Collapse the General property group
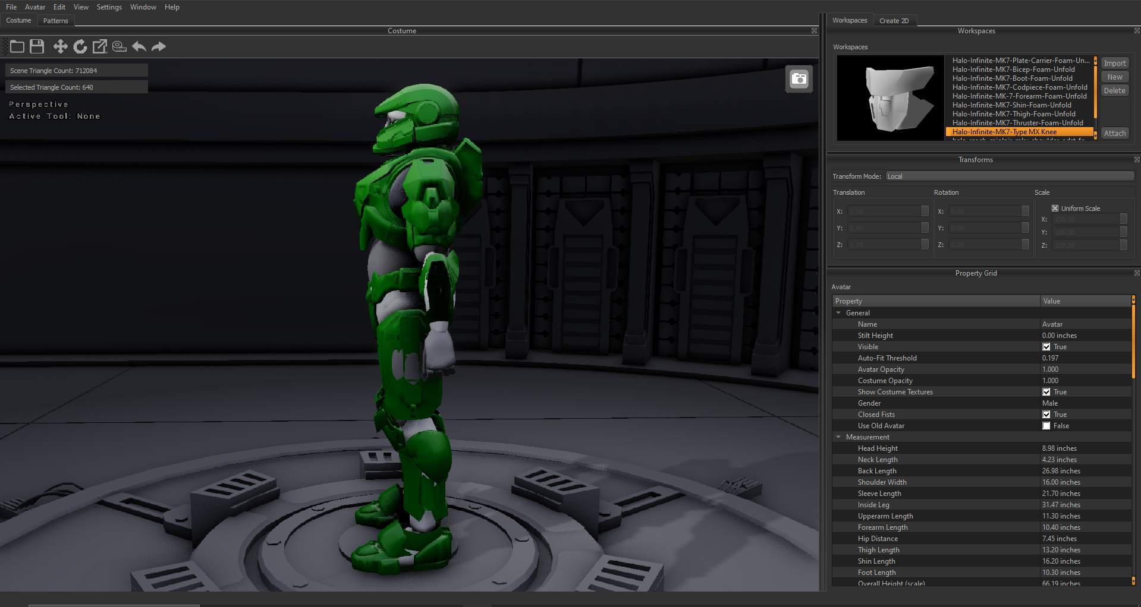The image size is (1141, 607). click(x=839, y=313)
